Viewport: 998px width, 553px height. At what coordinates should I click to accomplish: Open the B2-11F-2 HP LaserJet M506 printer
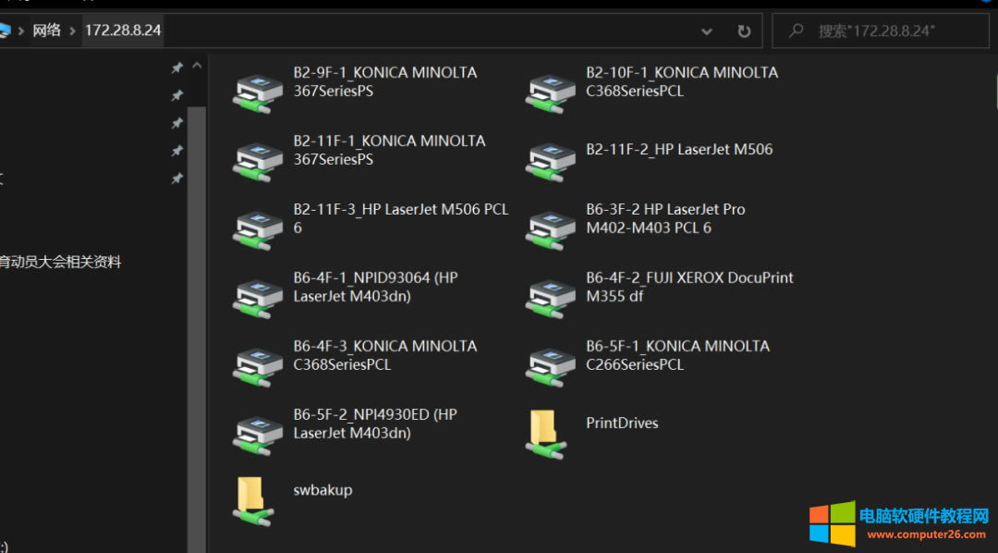680,149
